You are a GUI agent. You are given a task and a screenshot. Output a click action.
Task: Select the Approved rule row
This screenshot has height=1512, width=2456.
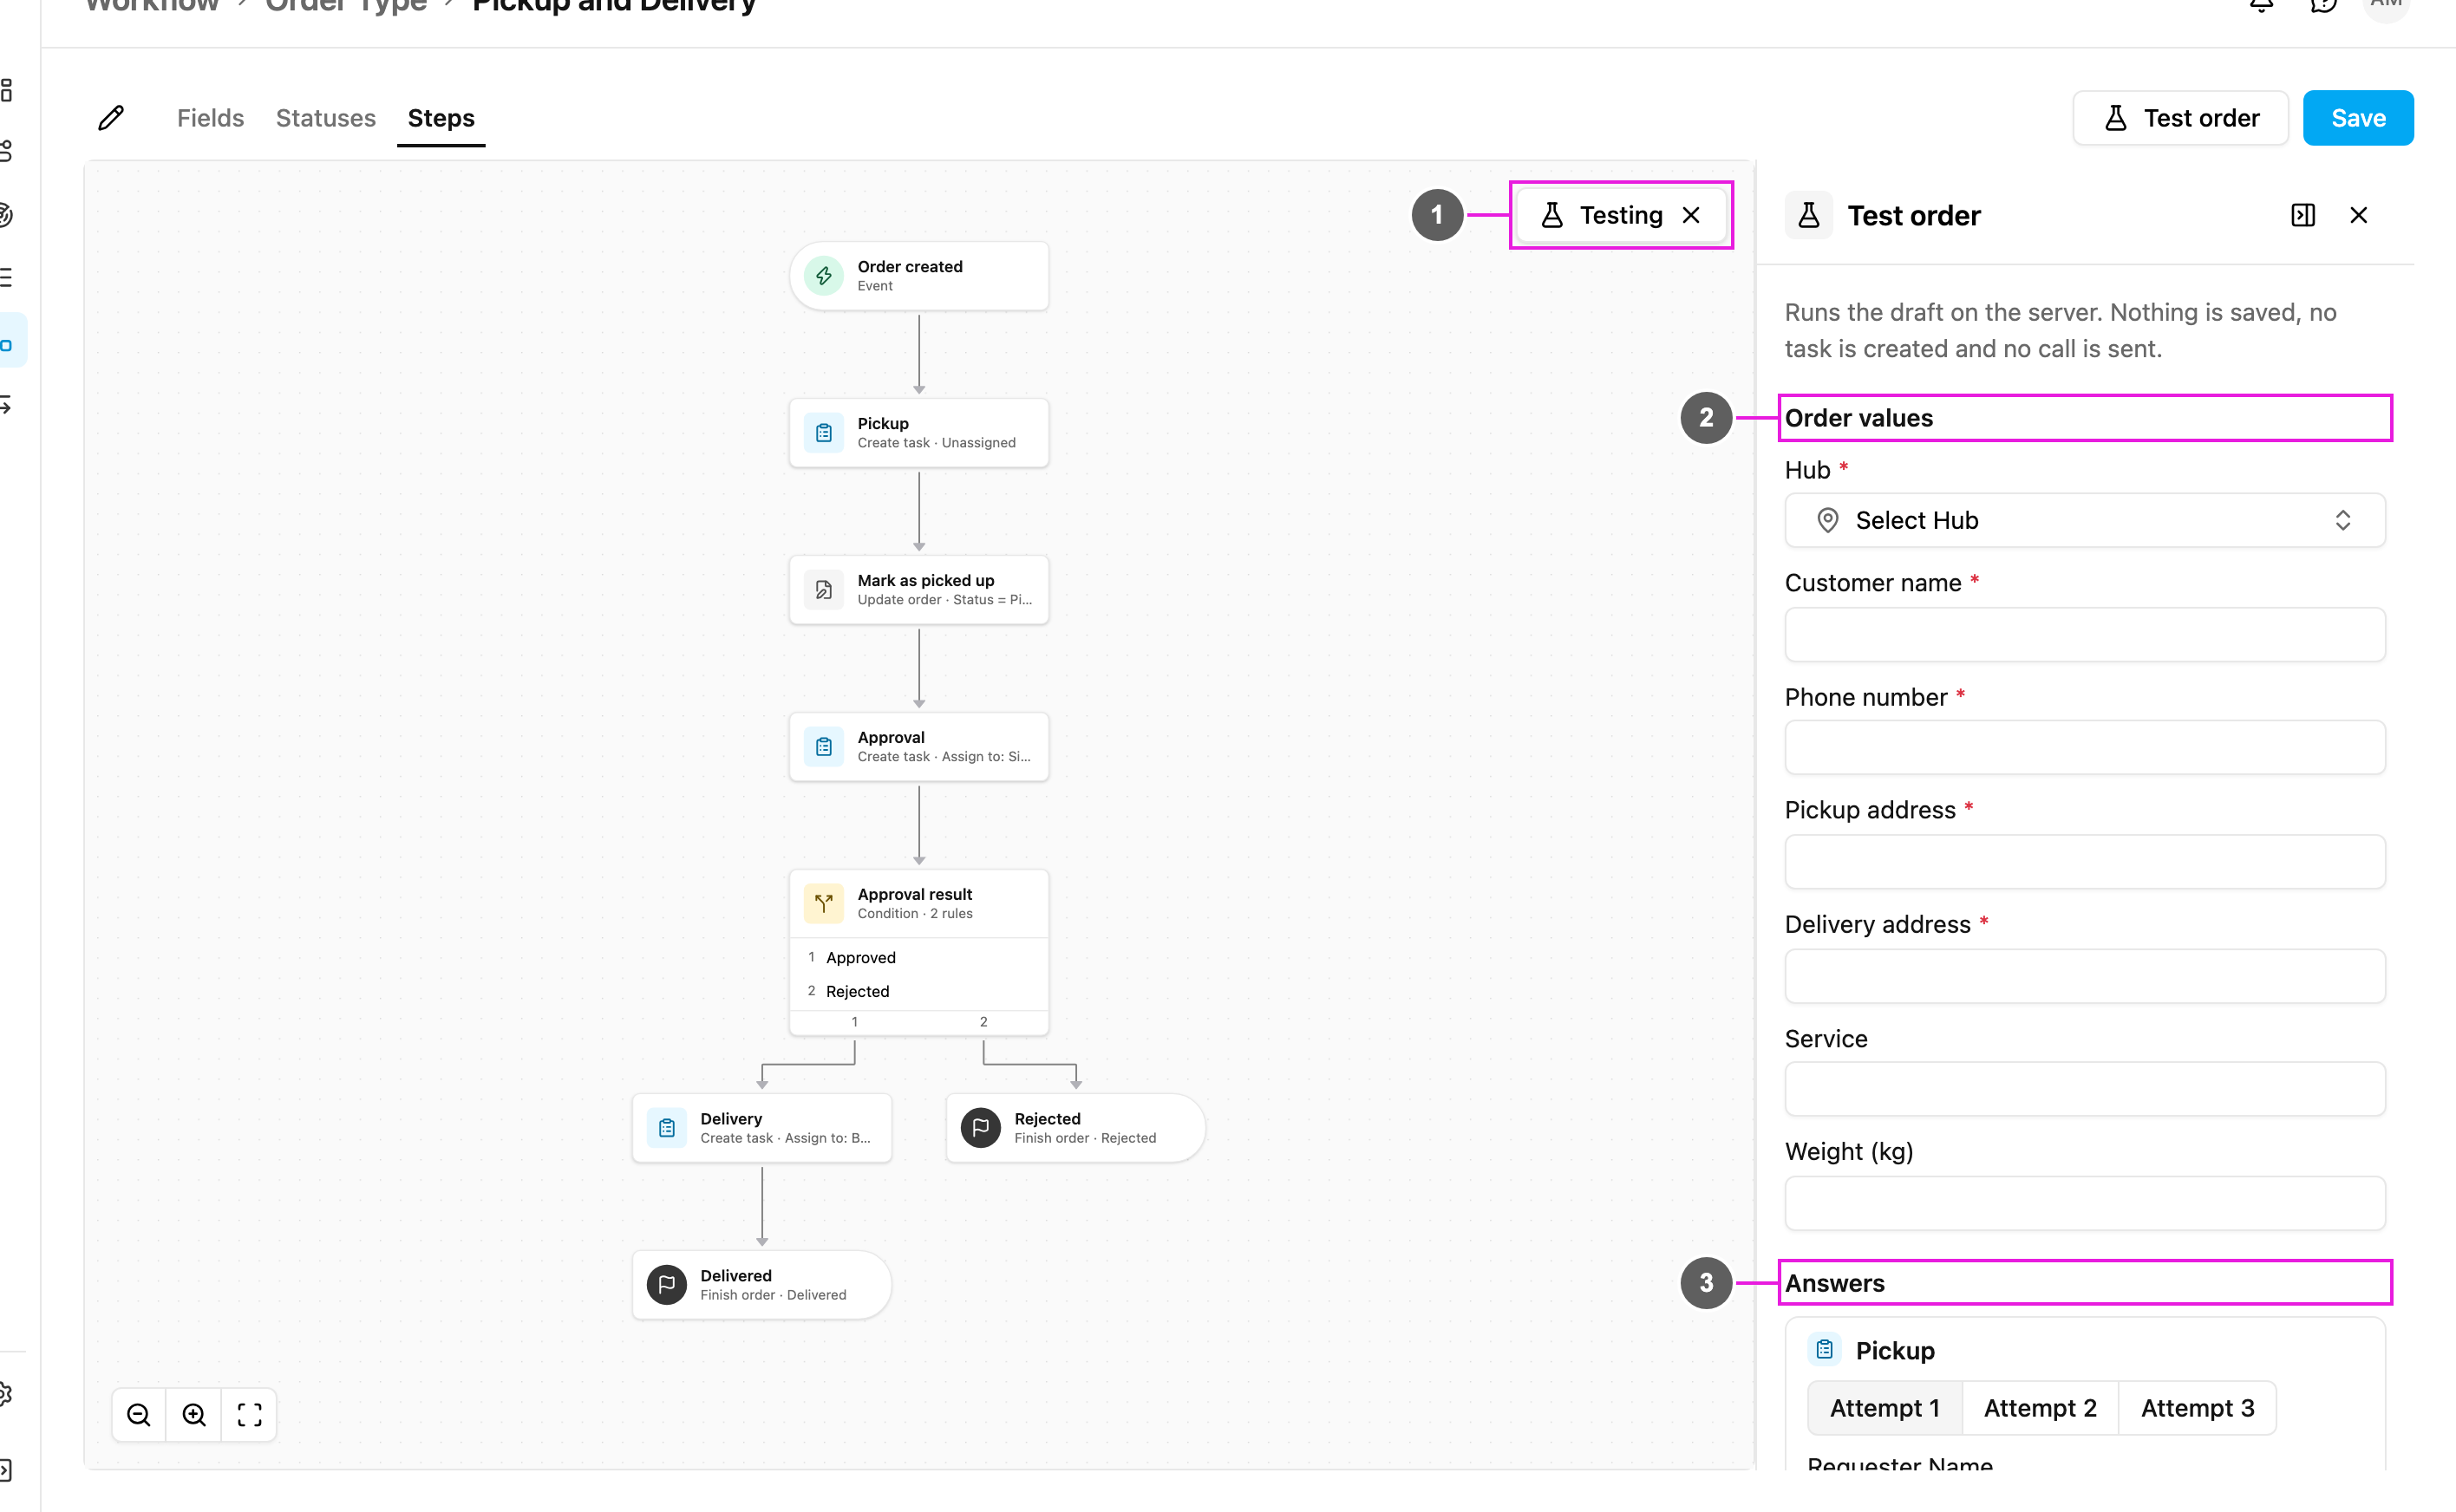[x=919, y=957]
